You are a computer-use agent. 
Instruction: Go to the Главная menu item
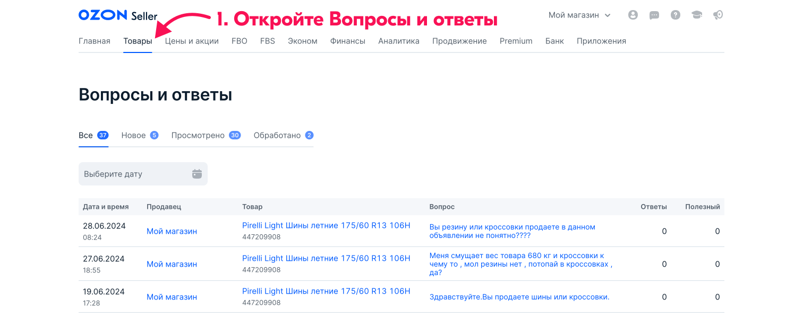coord(95,41)
